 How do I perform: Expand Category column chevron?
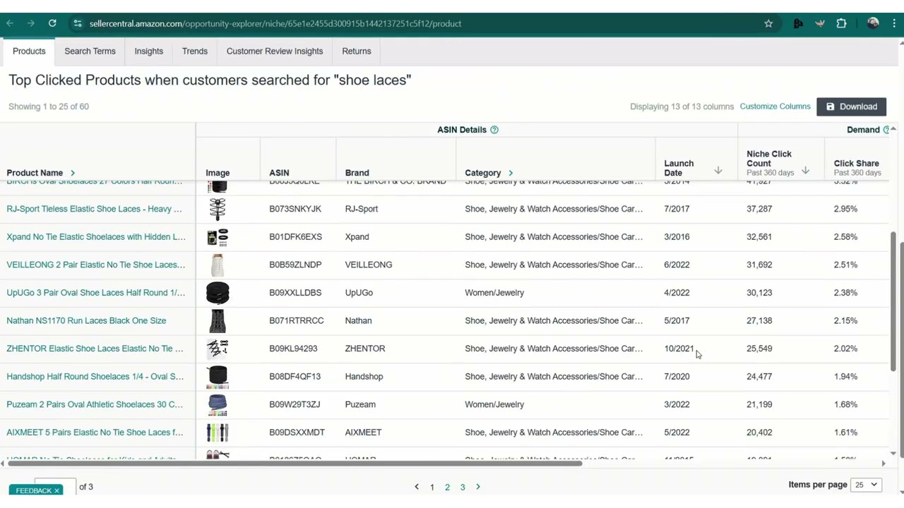pyautogui.click(x=510, y=173)
